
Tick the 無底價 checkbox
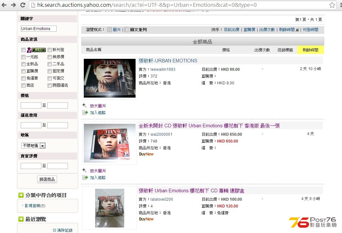point(50,57)
